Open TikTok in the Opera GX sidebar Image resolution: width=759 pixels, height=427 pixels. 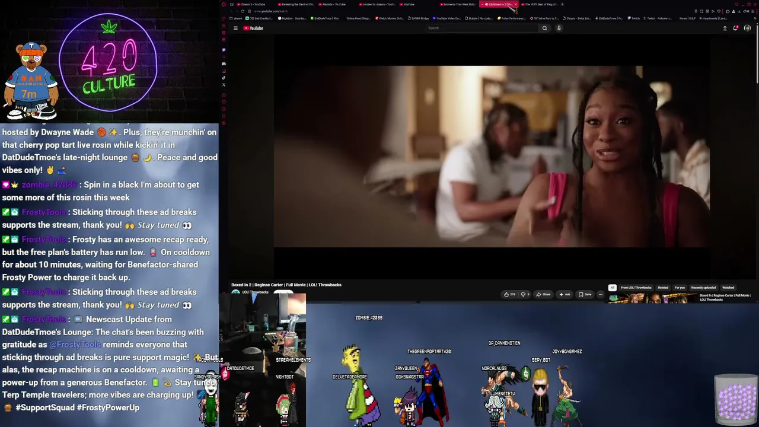[224, 78]
